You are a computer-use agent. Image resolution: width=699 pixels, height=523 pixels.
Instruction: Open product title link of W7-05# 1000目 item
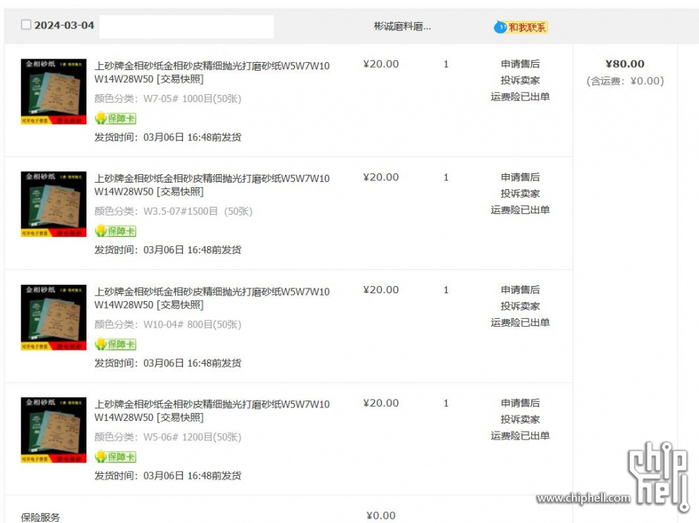[x=212, y=73]
